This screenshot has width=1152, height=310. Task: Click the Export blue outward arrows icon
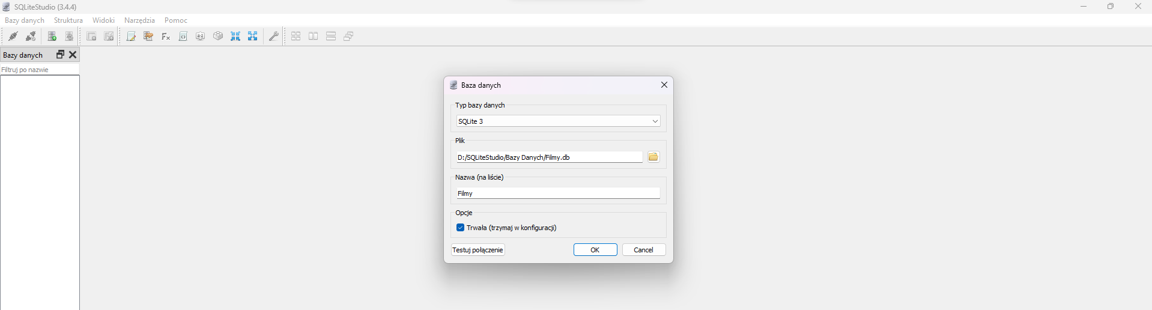253,37
